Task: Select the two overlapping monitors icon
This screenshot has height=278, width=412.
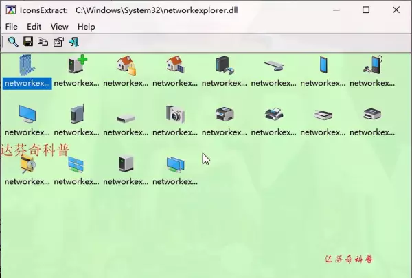Action: pyautogui.click(x=175, y=164)
